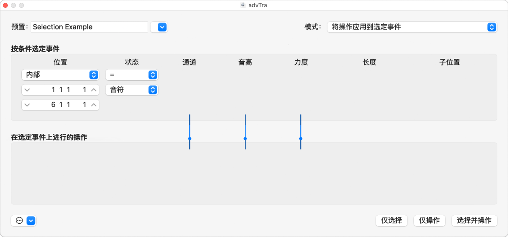508x237 pixels.
Task: Click the document proxy icon in the advTra title bar
Action: (x=243, y=5)
